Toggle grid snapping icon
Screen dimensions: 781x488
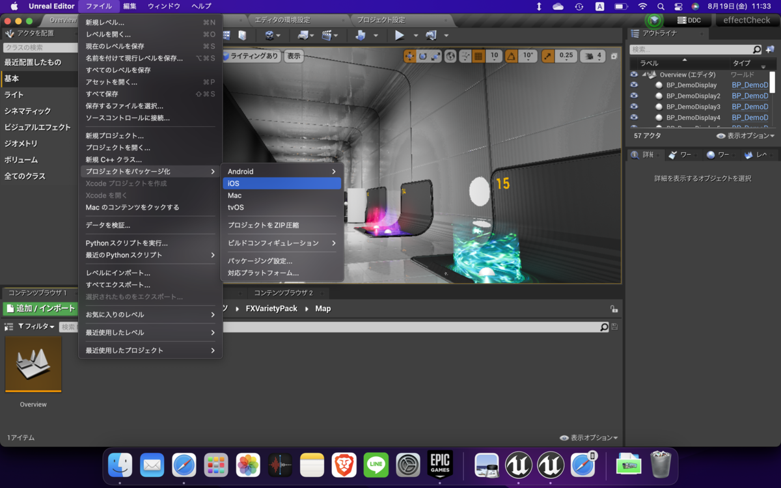tap(478, 56)
